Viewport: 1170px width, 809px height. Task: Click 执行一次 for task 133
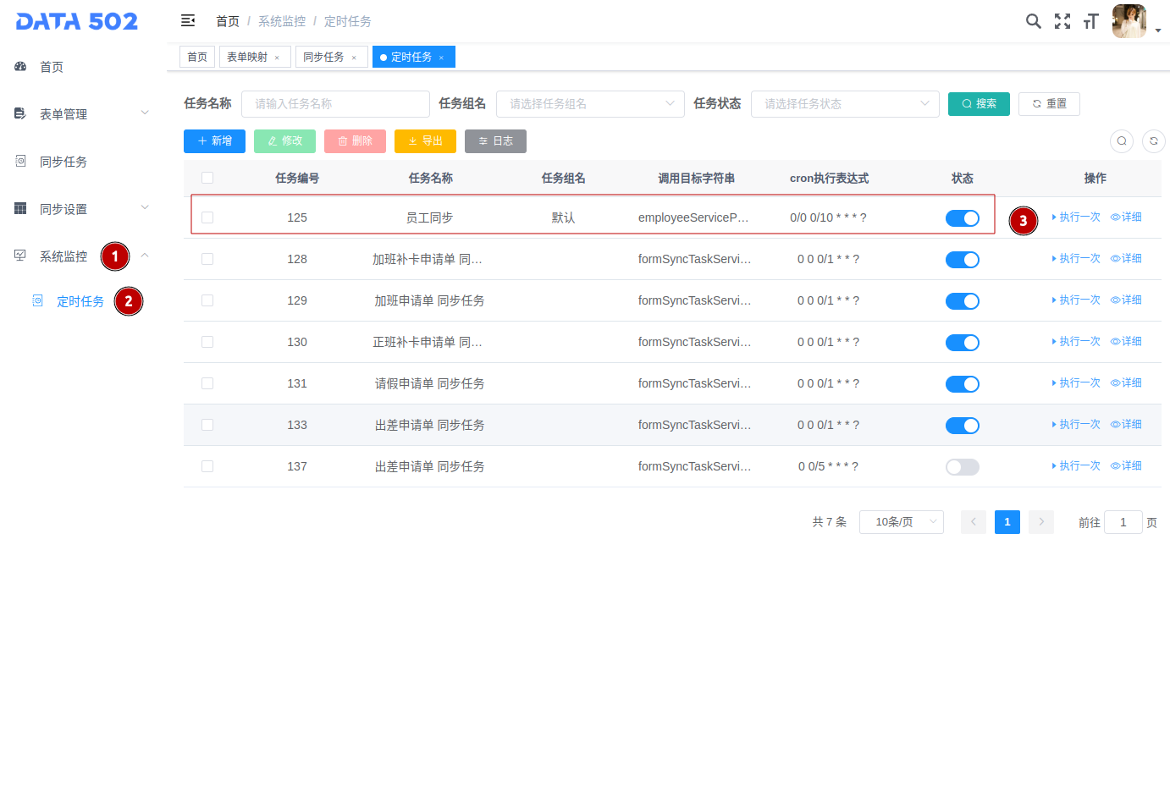pos(1076,425)
